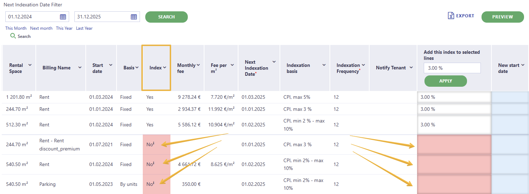Select the This Month quick filter
Screen dimensions: 529x194
pos(16,28)
